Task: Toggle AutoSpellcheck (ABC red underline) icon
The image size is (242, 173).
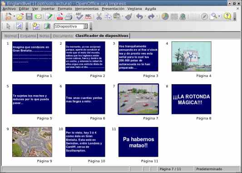Action: pos(88,16)
